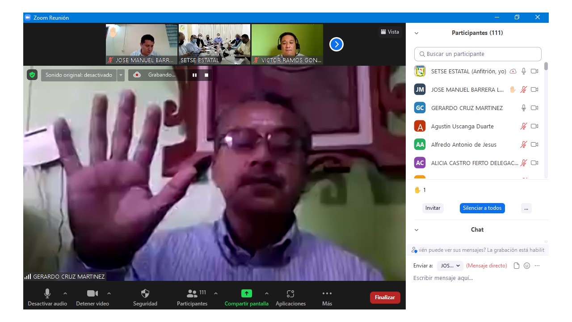This screenshot has height=322, width=572.
Task: Toggle original sound setting button
Action: 79,75
